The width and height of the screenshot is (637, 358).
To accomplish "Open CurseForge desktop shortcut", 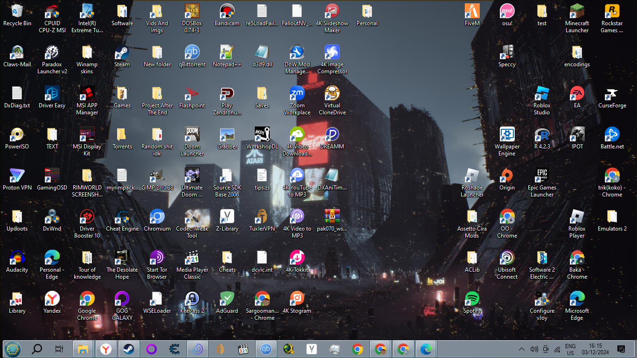I will pos(612,98).
